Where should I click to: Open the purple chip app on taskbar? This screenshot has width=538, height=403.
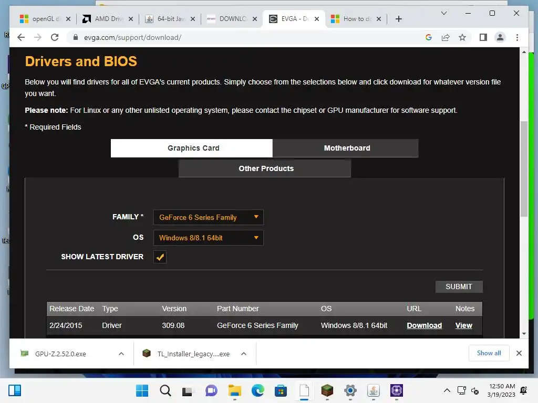coord(396,390)
